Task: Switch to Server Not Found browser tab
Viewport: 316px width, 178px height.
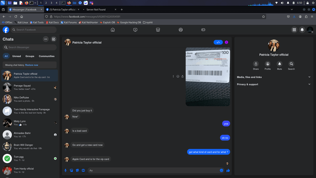Action: point(99,9)
